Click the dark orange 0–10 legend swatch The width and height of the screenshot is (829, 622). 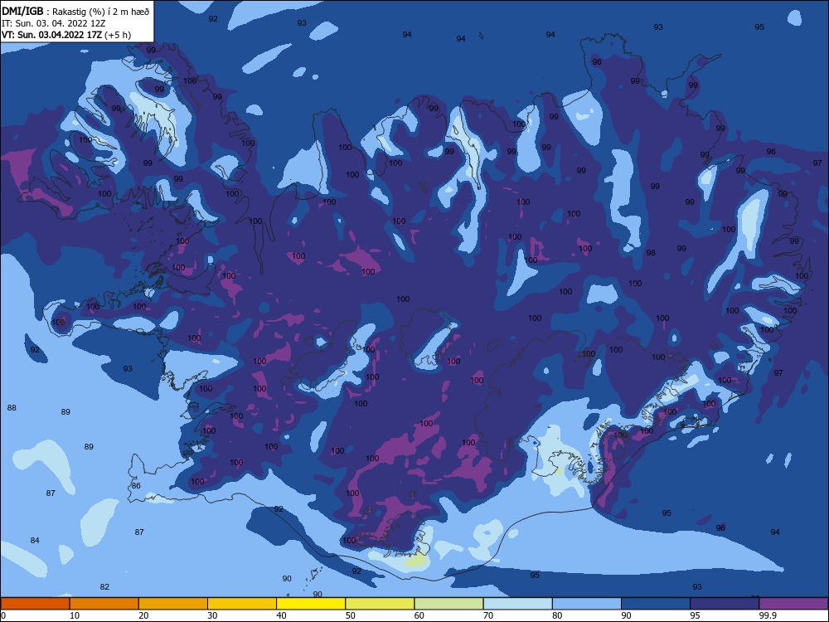(35, 604)
